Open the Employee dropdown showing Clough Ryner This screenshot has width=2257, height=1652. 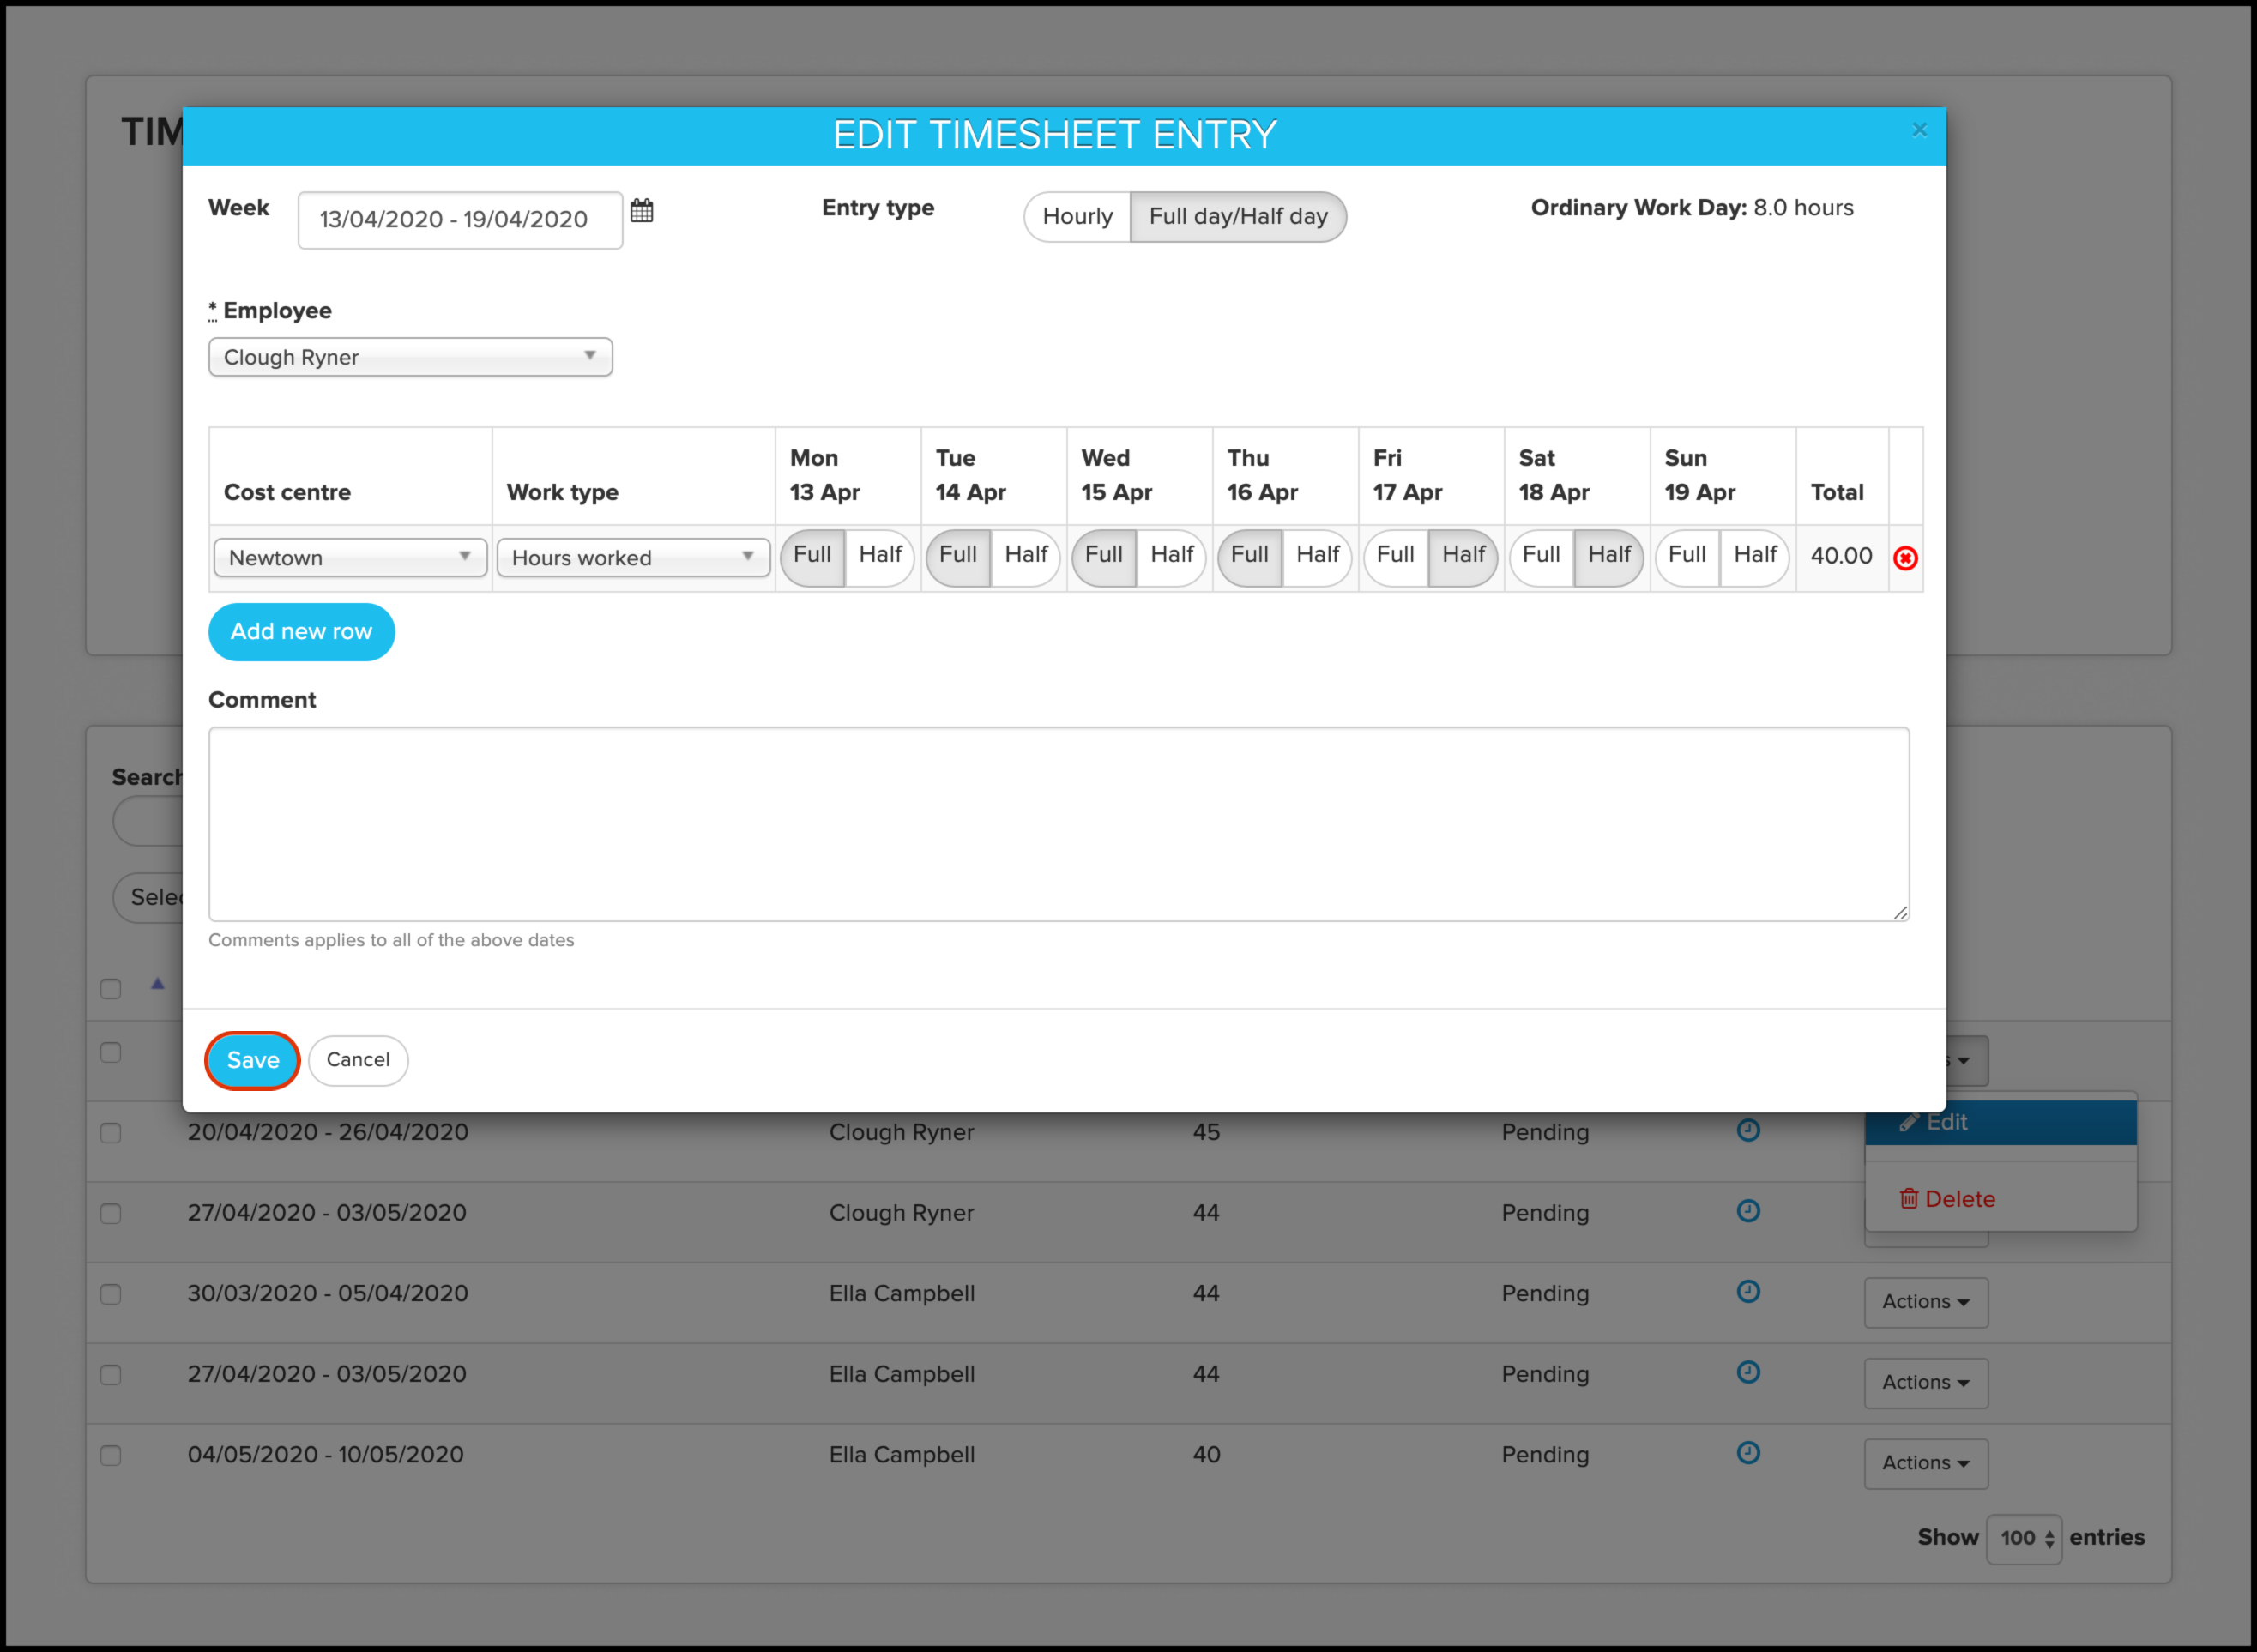(x=410, y=357)
